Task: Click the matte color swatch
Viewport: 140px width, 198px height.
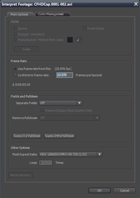Action: tap(70, 40)
